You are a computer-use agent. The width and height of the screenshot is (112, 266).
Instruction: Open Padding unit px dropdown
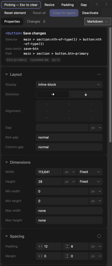pos(96,246)
